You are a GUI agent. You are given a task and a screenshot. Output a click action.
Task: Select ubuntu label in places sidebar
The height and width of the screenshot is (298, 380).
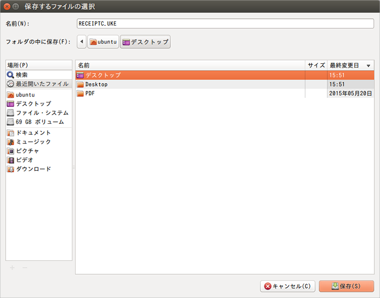point(25,95)
